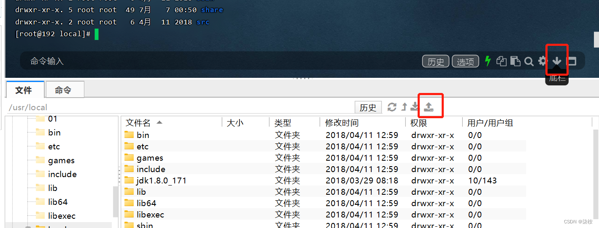Image resolution: width=599 pixels, height=228 pixels.
Task: Select the bin row in the file list
Action: point(324,135)
